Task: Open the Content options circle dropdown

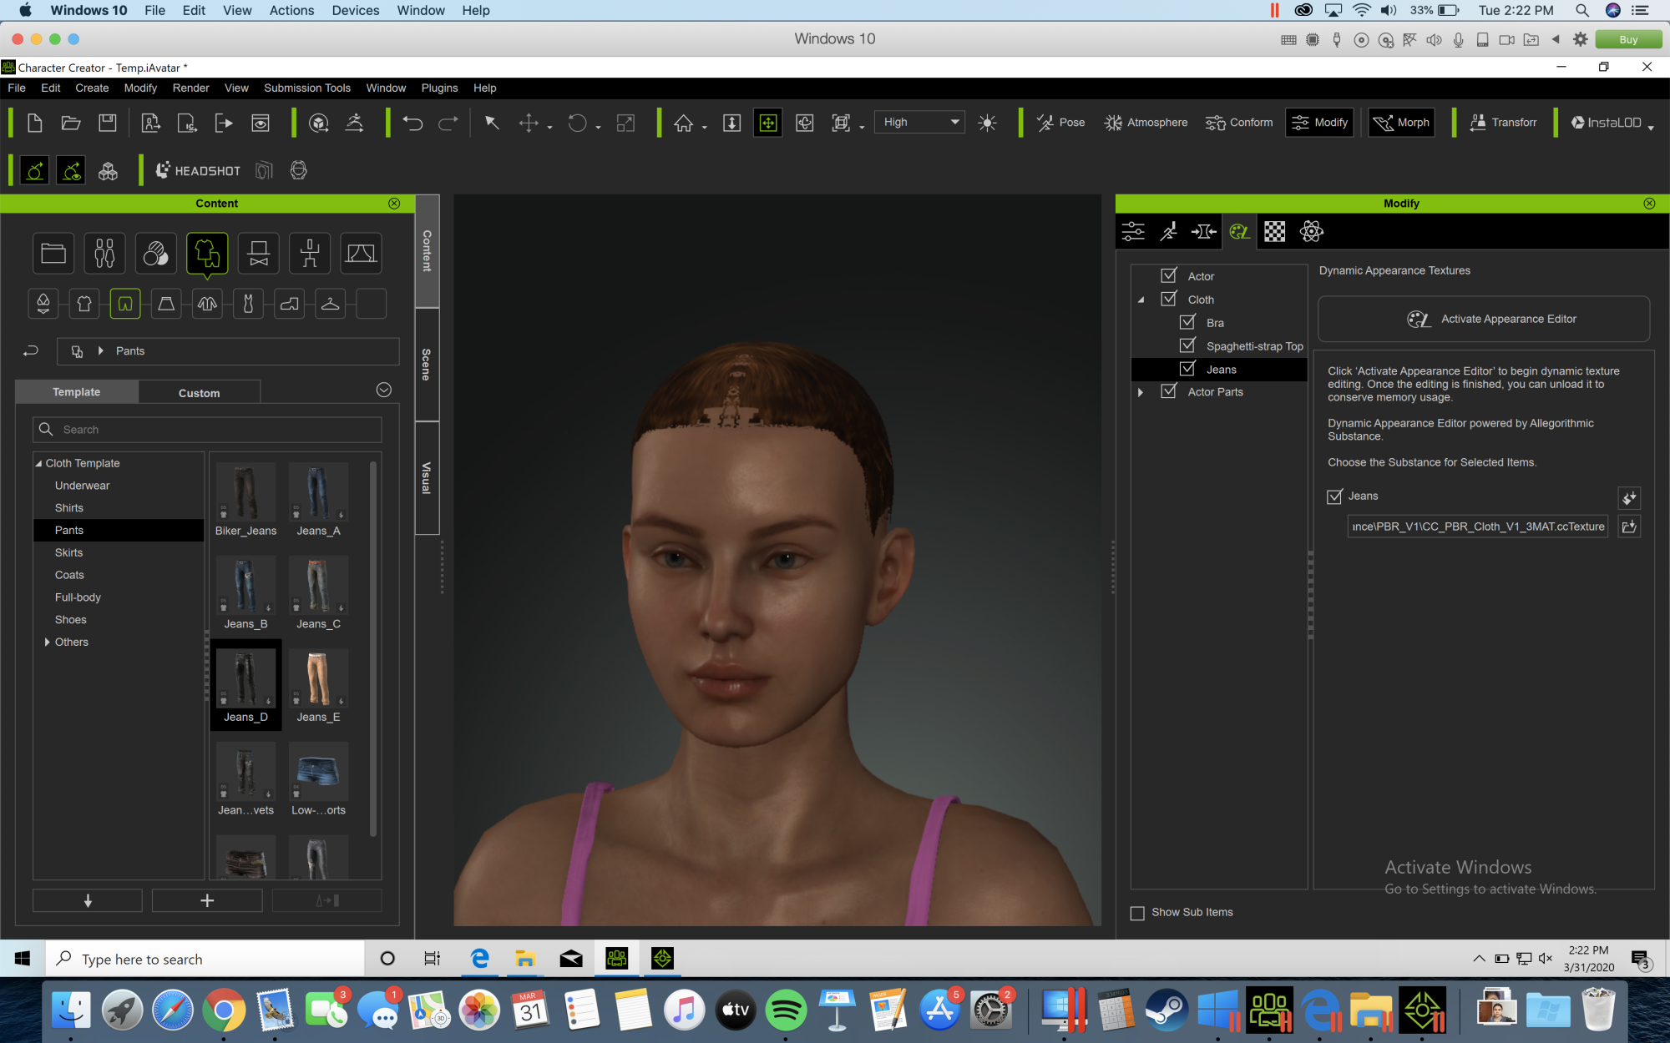Action: [x=384, y=390]
